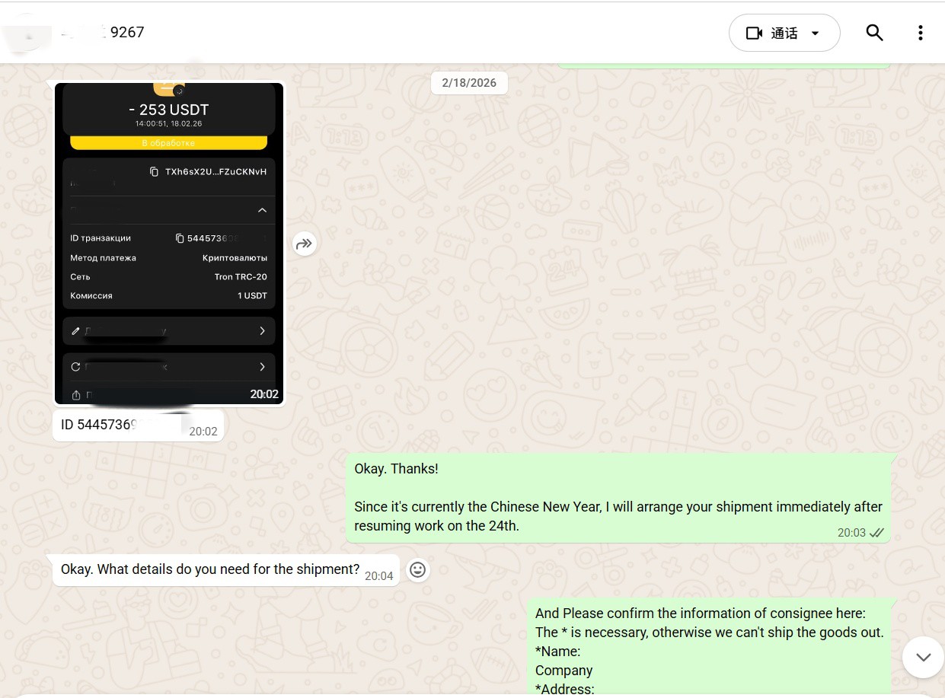Collapse details with up chevron in screenshot

click(x=262, y=210)
